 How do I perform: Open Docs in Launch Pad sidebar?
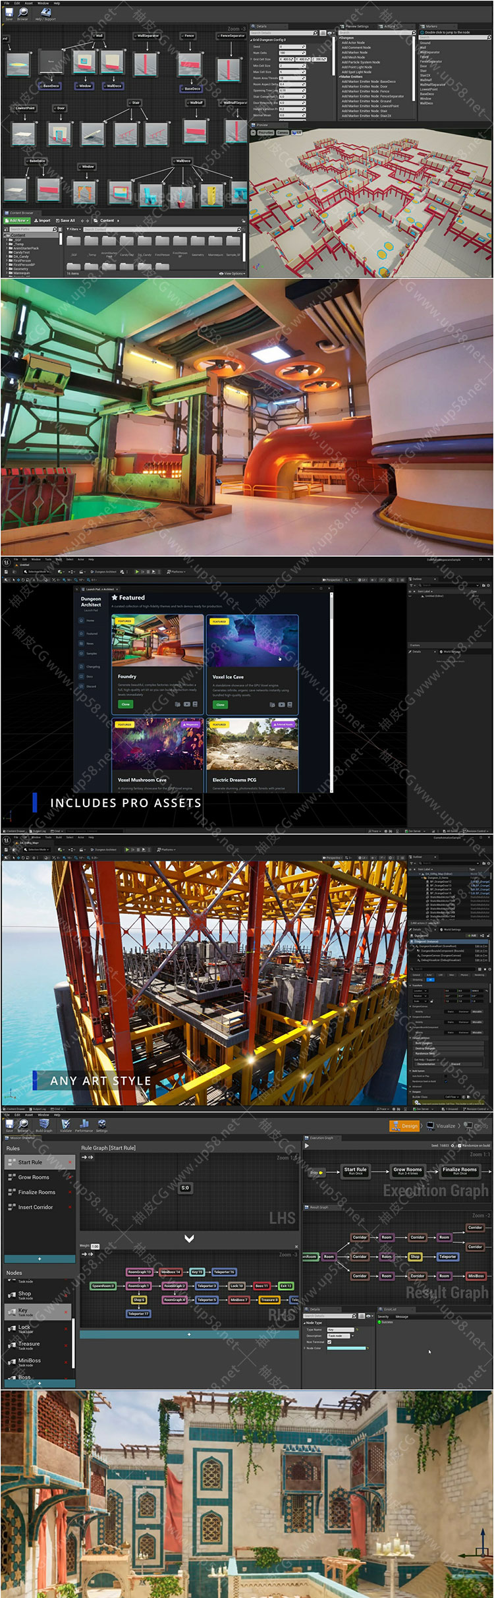click(x=86, y=677)
